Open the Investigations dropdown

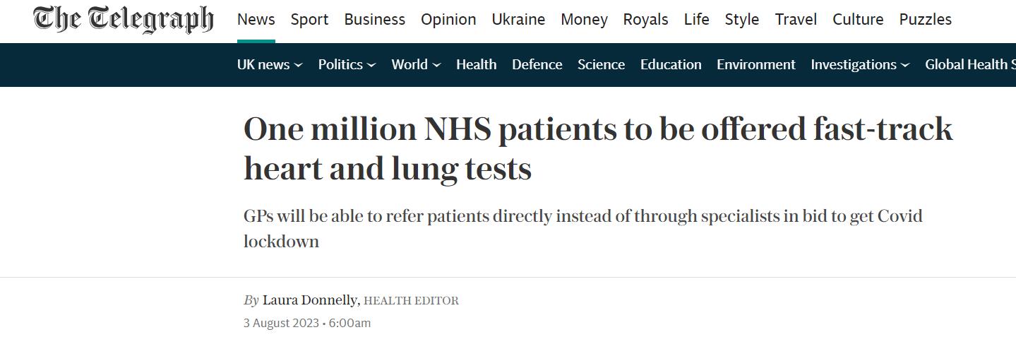coord(860,65)
